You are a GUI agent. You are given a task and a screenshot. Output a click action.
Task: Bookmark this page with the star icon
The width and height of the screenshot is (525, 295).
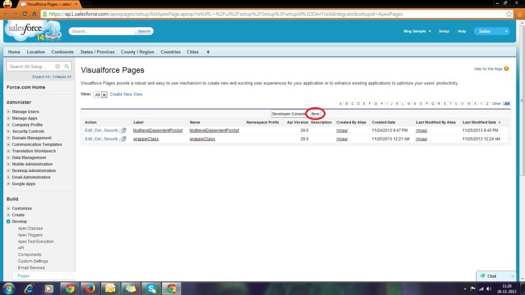[x=509, y=14]
